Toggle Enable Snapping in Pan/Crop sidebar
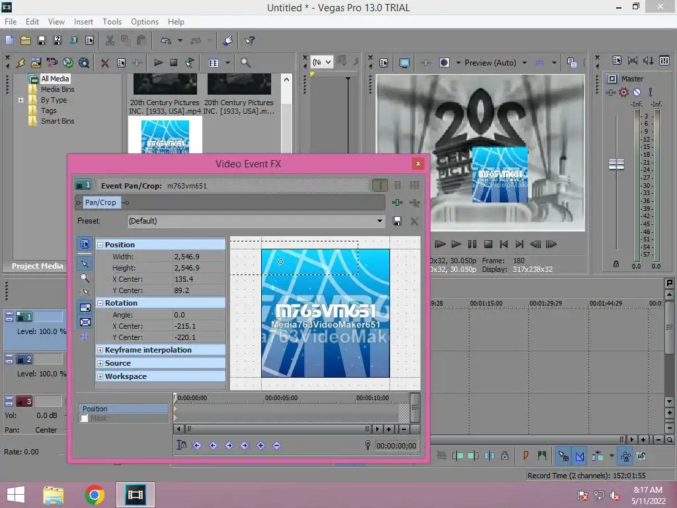Screen dimensions: 677x508 (85, 292)
